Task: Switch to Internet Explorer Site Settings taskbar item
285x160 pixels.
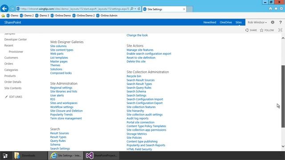Action: pos(66,156)
